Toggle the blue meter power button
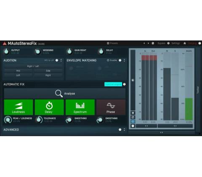This screenshot has height=177, width=202. (133, 122)
